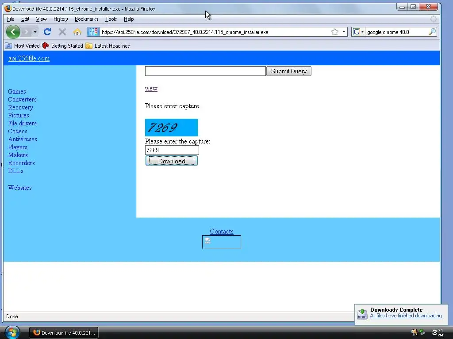The height and width of the screenshot is (339, 453).
Task: Click the Please enter capture text
Action: point(172,106)
